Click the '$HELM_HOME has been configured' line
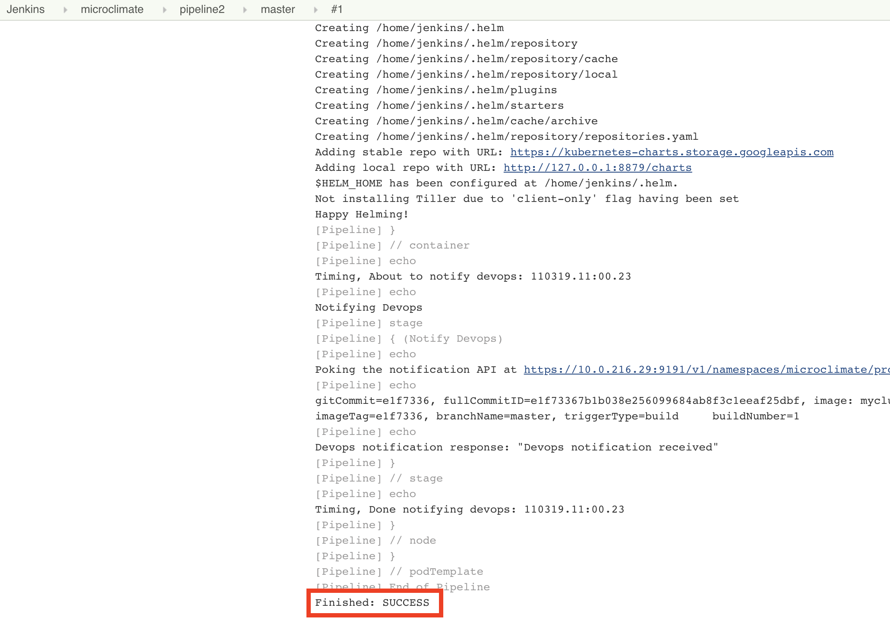Image resolution: width=890 pixels, height=636 pixels. pos(496,183)
